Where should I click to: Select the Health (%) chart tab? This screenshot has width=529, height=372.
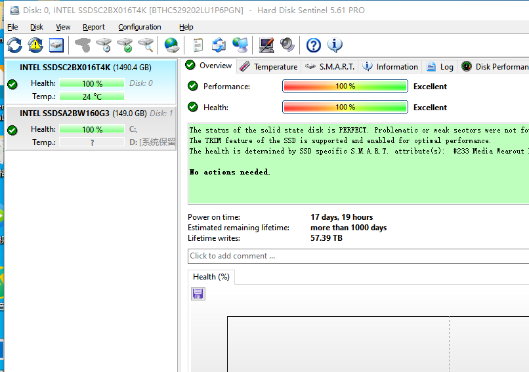[x=211, y=277]
